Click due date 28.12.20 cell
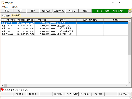The width and height of the screenshot is (132, 99). click(21, 34)
